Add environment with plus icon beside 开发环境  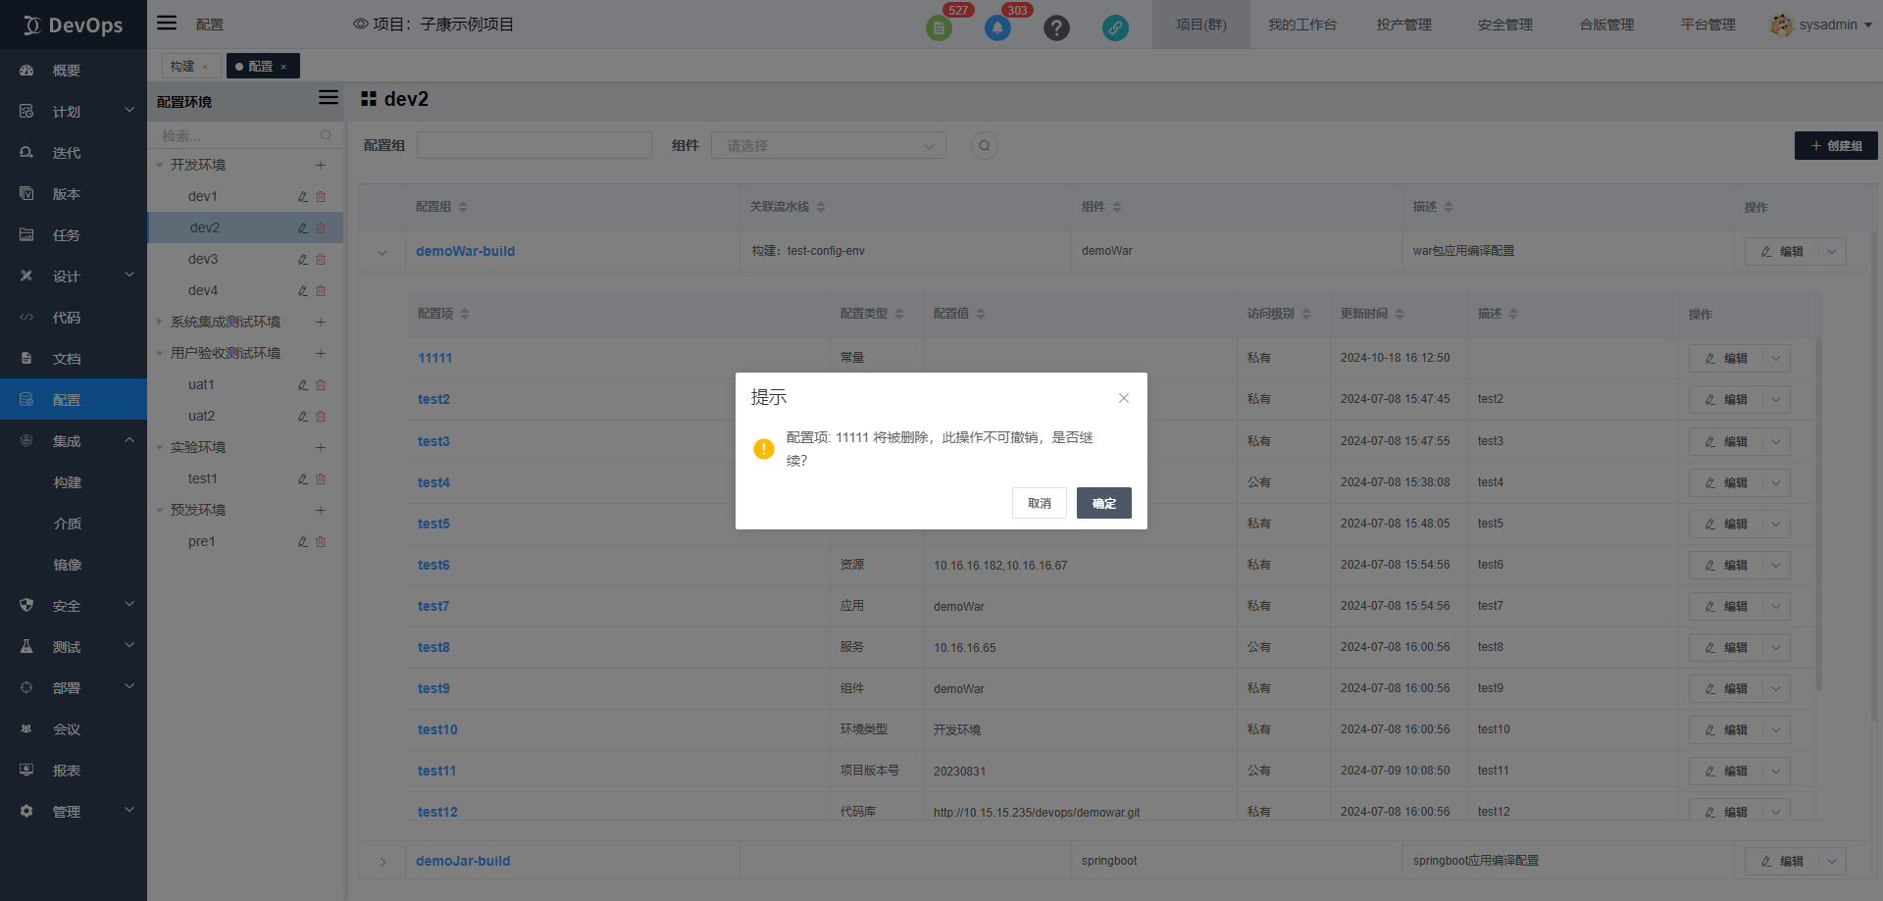pos(321,166)
